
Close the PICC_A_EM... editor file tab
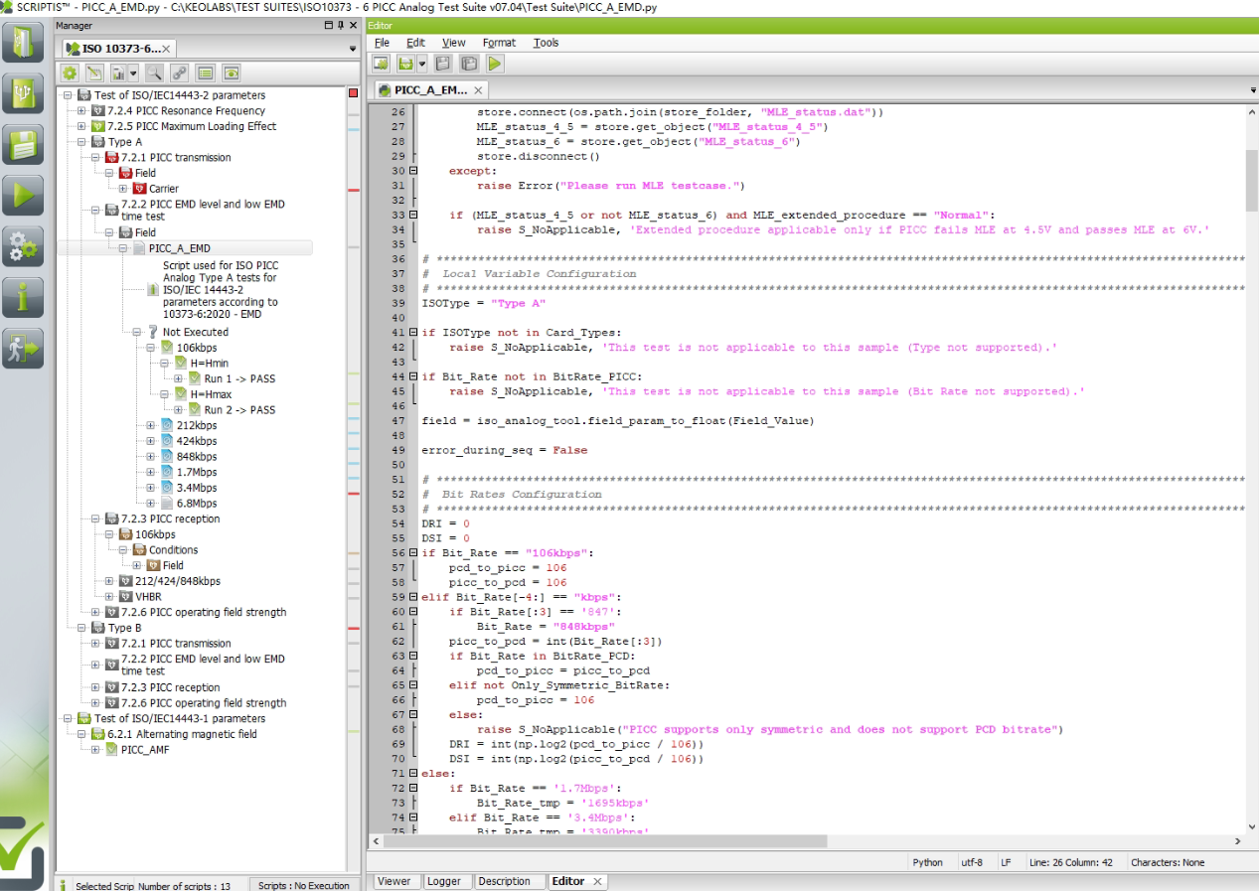coord(476,90)
